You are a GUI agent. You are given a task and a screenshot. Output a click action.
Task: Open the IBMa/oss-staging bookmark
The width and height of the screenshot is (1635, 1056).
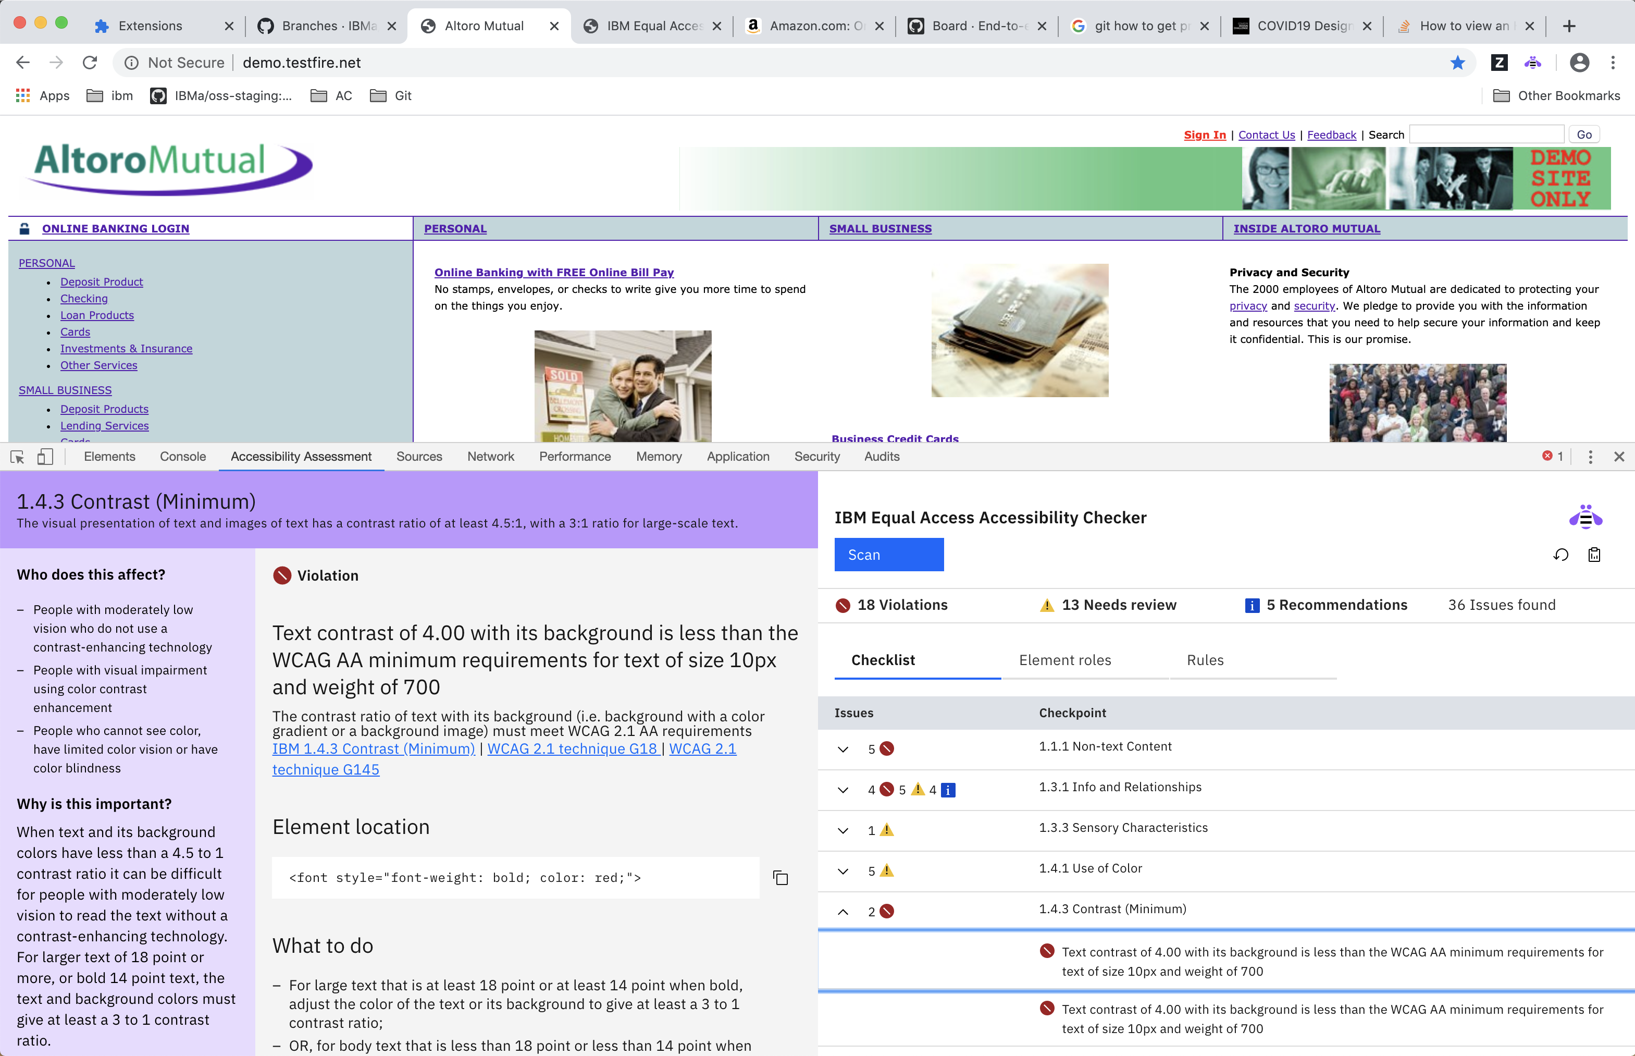click(x=220, y=95)
